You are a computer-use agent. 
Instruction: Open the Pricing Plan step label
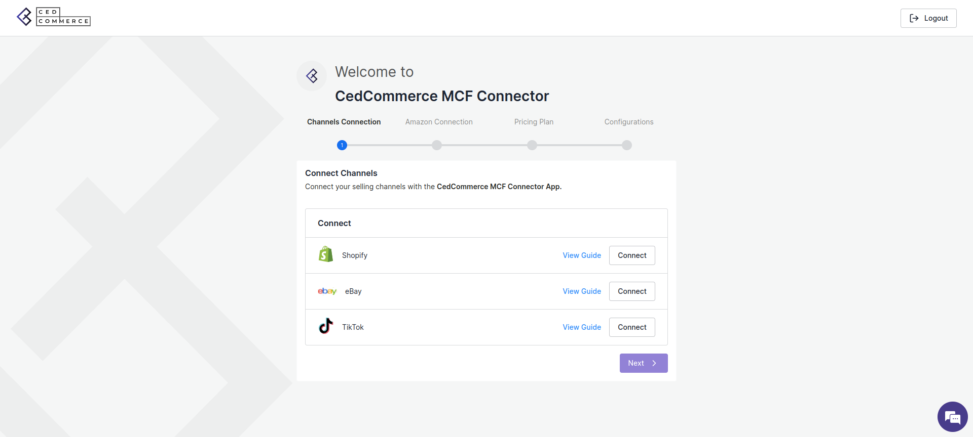click(x=534, y=122)
